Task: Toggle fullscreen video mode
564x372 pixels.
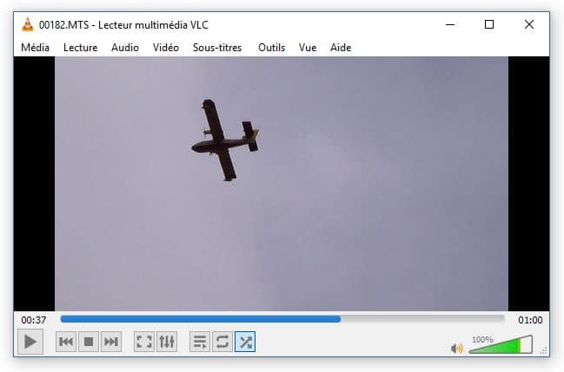Action: [144, 342]
